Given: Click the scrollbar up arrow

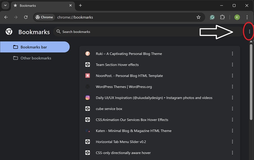Looking at the screenshot, I should [x=251, y=42].
